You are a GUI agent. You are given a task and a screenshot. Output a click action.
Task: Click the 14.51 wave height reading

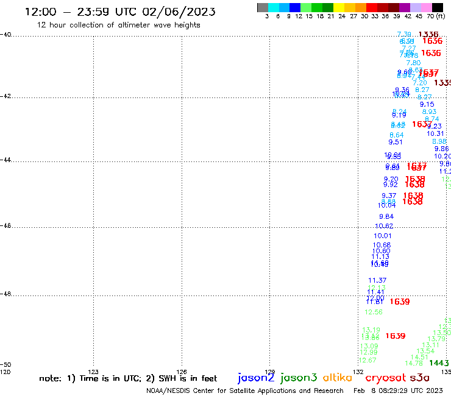(419, 357)
